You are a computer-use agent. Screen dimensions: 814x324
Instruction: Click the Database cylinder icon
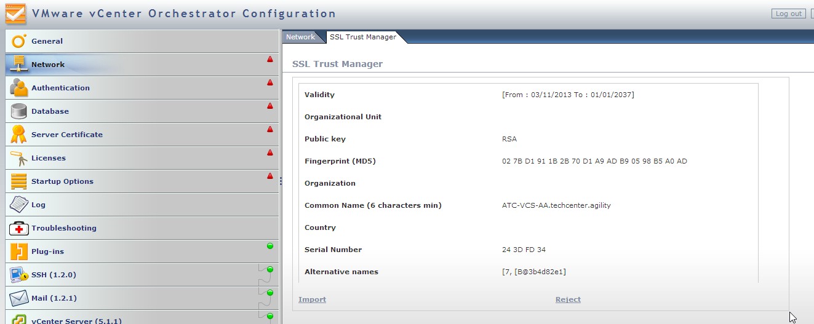pyautogui.click(x=19, y=111)
